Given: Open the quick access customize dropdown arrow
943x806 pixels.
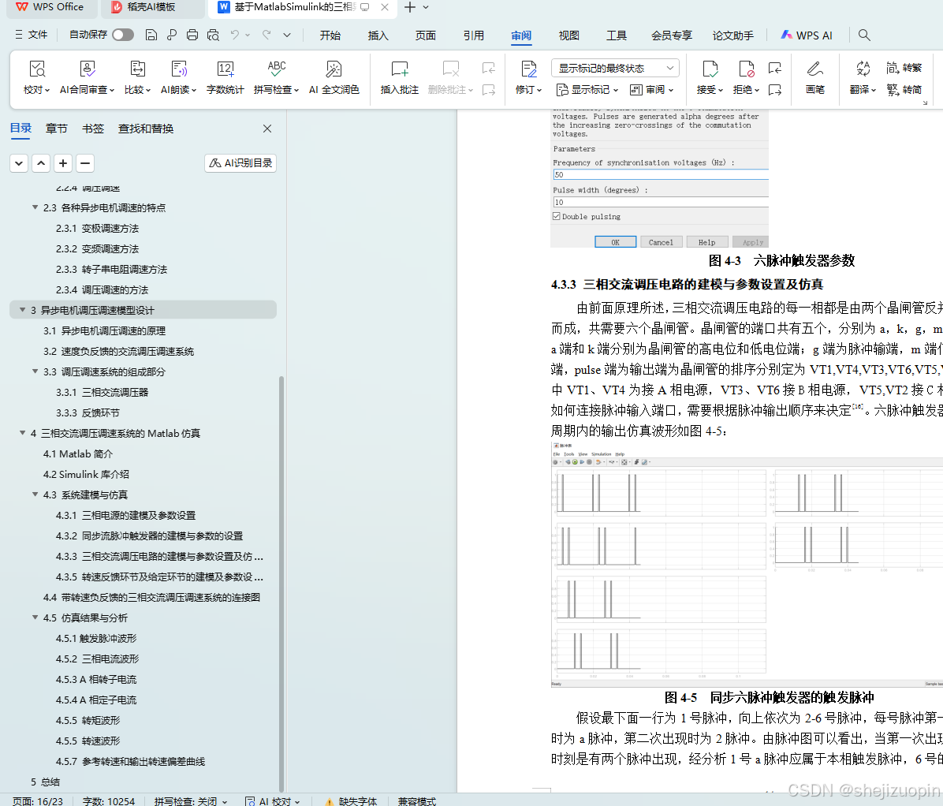Looking at the screenshot, I should pyautogui.click(x=287, y=35).
